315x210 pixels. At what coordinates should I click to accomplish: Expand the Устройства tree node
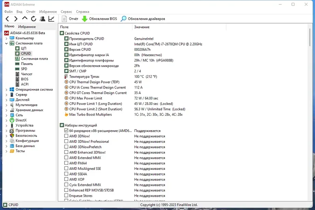pos(6,125)
